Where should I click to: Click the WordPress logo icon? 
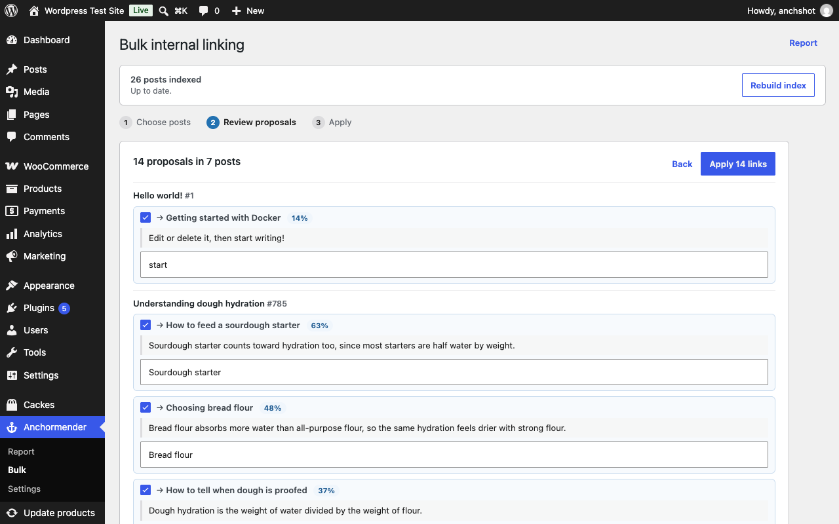point(11,10)
